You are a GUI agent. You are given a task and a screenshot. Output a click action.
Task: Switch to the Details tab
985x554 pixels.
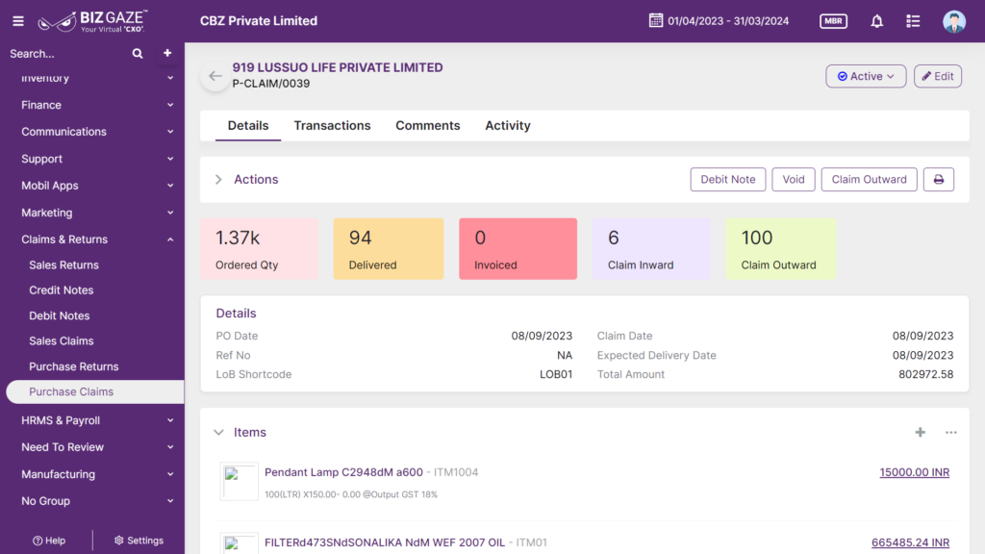click(248, 126)
